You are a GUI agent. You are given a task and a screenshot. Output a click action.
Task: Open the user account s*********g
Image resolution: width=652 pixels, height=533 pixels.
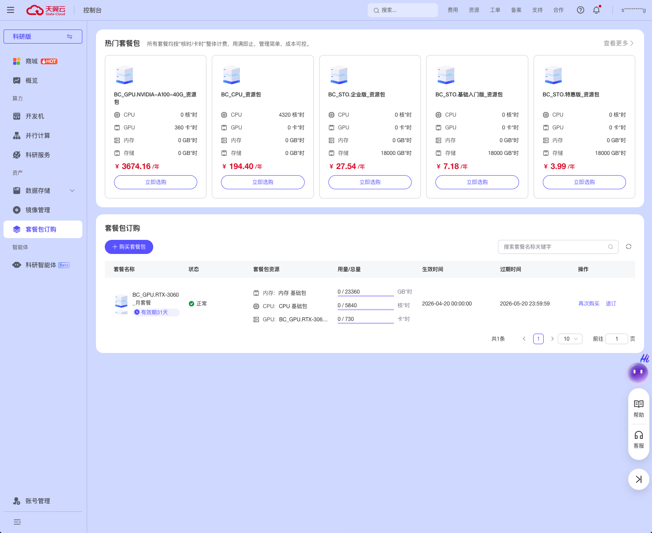(x=634, y=10)
